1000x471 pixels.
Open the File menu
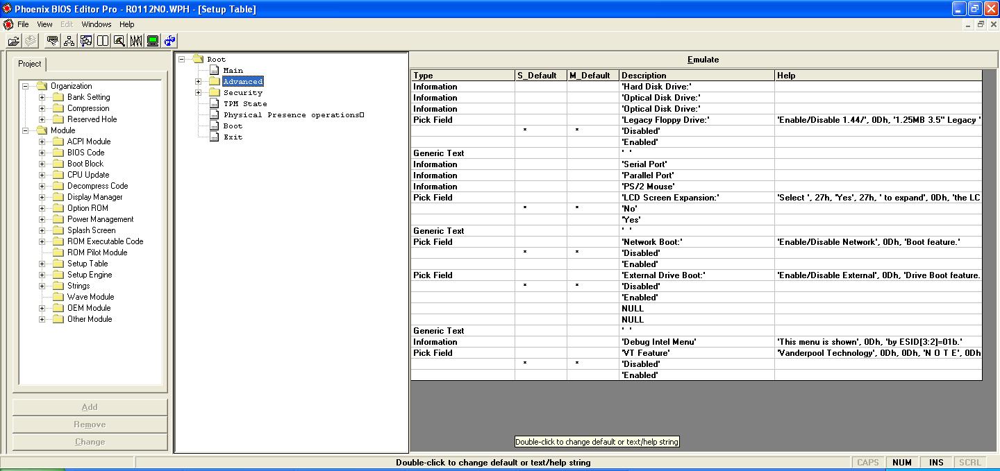(x=23, y=24)
